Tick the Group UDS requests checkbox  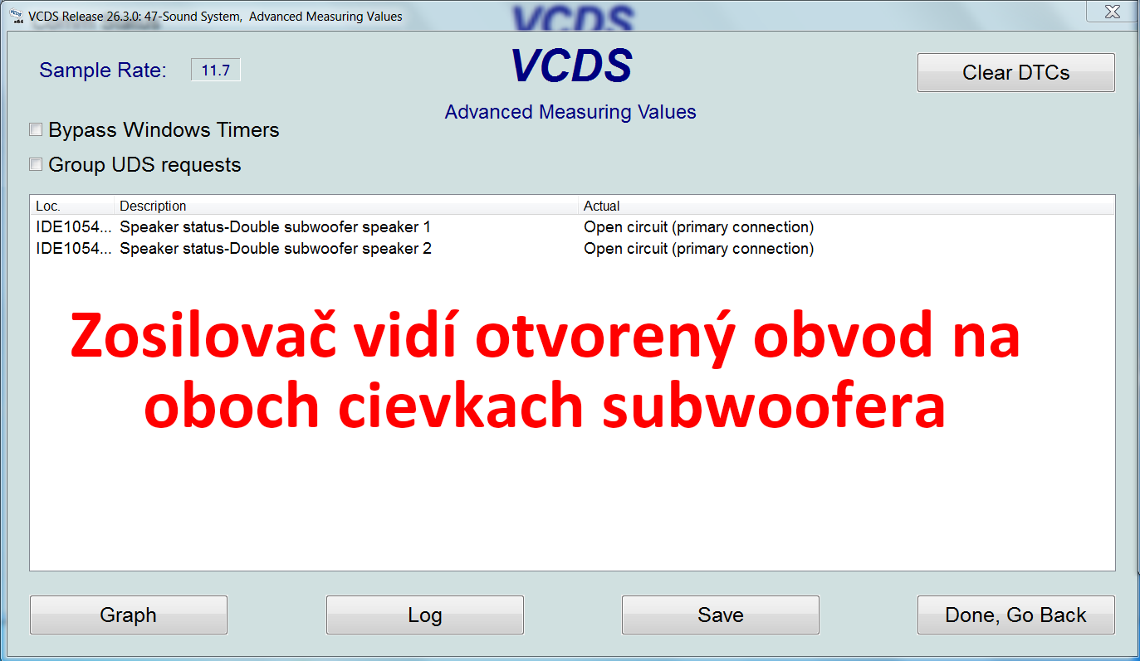(x=36, y=164)
